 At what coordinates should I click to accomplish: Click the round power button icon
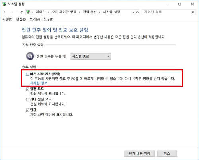click(30, 56)
